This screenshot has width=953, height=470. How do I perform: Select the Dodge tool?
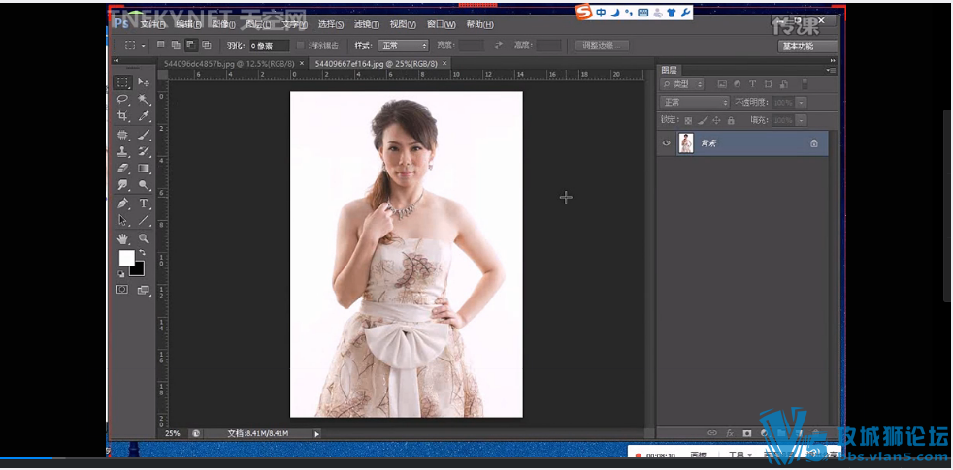pyautogui.click(x=144, y=184)
